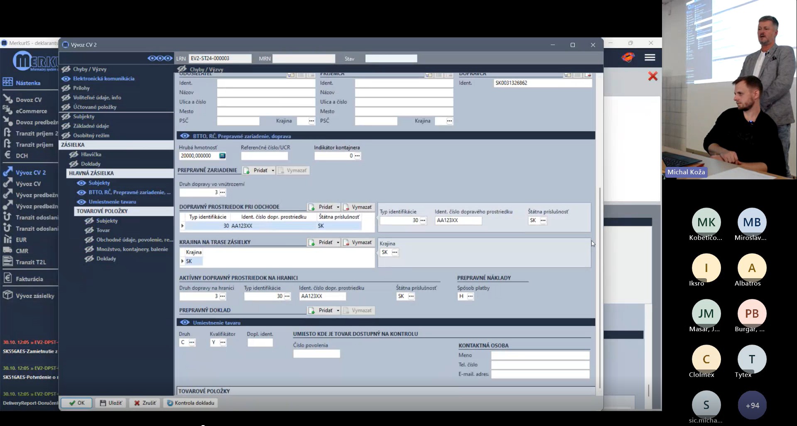Click the triple-eye icon next to LRN
The height and width of the screenshot is (426, 797).
tap(159, 59)
